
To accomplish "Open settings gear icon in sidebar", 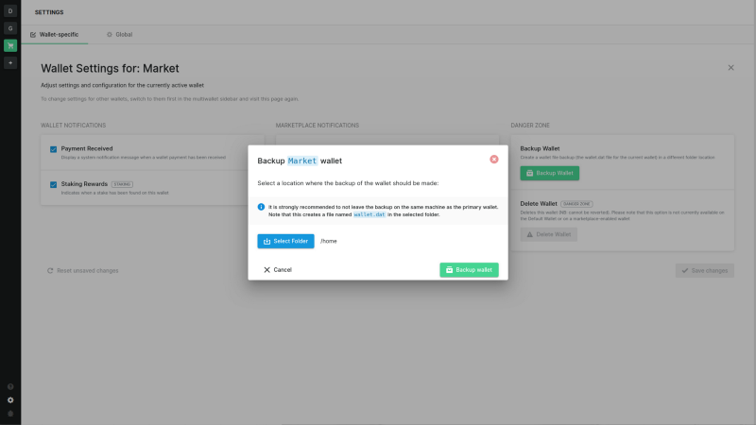I will coord(10,400).
